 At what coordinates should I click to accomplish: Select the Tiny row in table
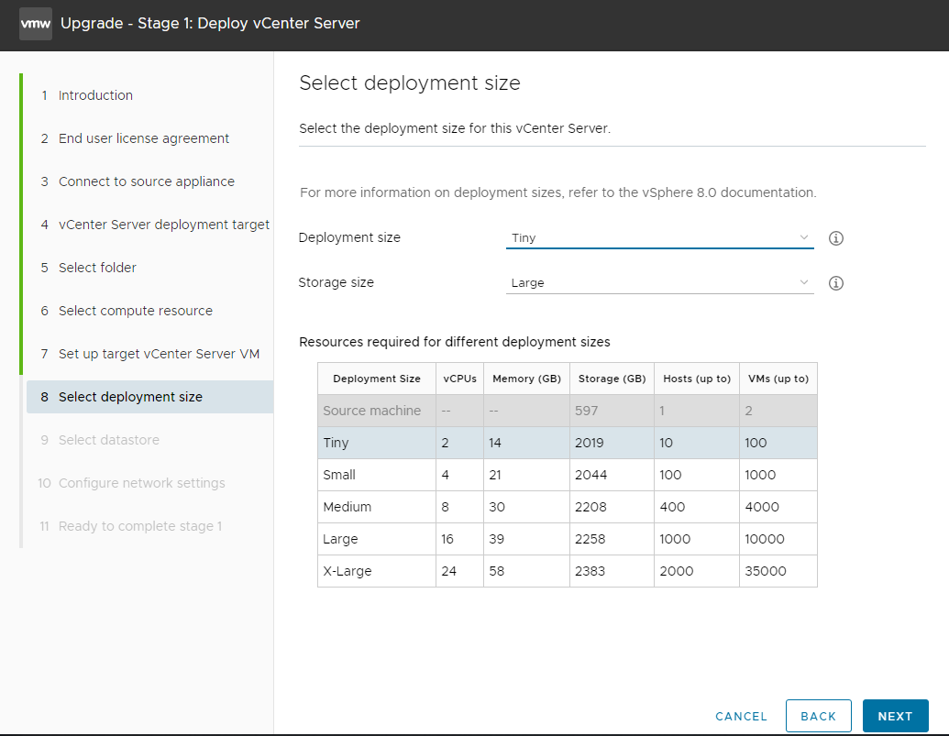568,443
